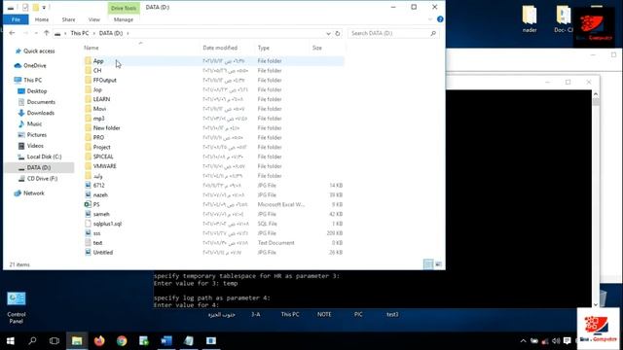
Task: Open the Manage tab under Drive Tools
Action: (x=124, y=19)
